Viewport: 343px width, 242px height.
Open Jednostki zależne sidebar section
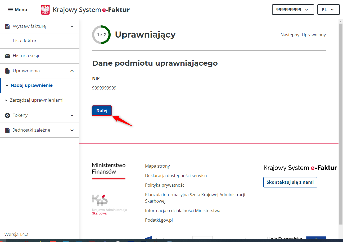tap(40, 130)
